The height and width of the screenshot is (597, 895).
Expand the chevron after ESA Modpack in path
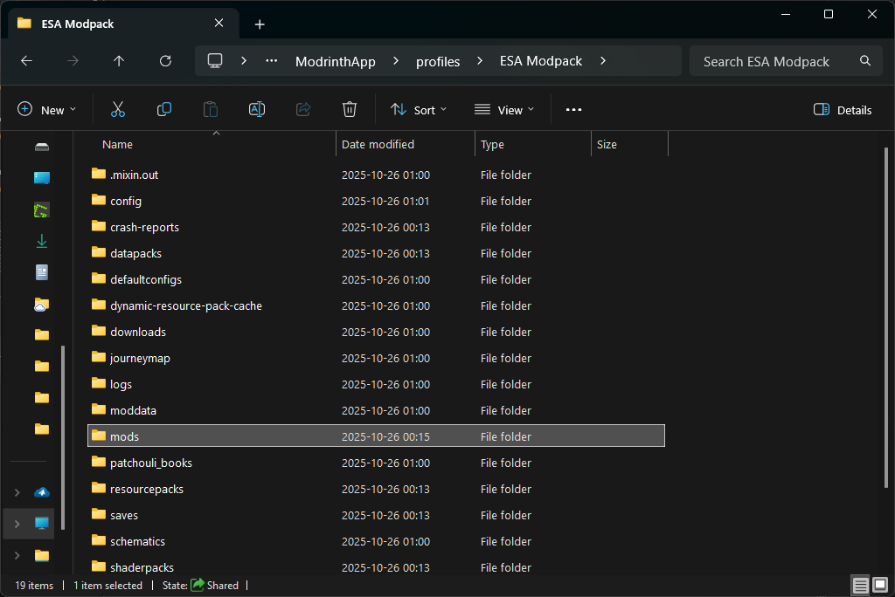602,61
